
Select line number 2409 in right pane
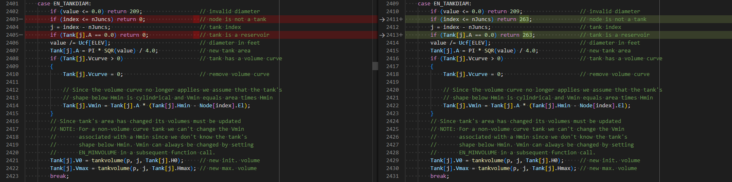coord(392,4)
